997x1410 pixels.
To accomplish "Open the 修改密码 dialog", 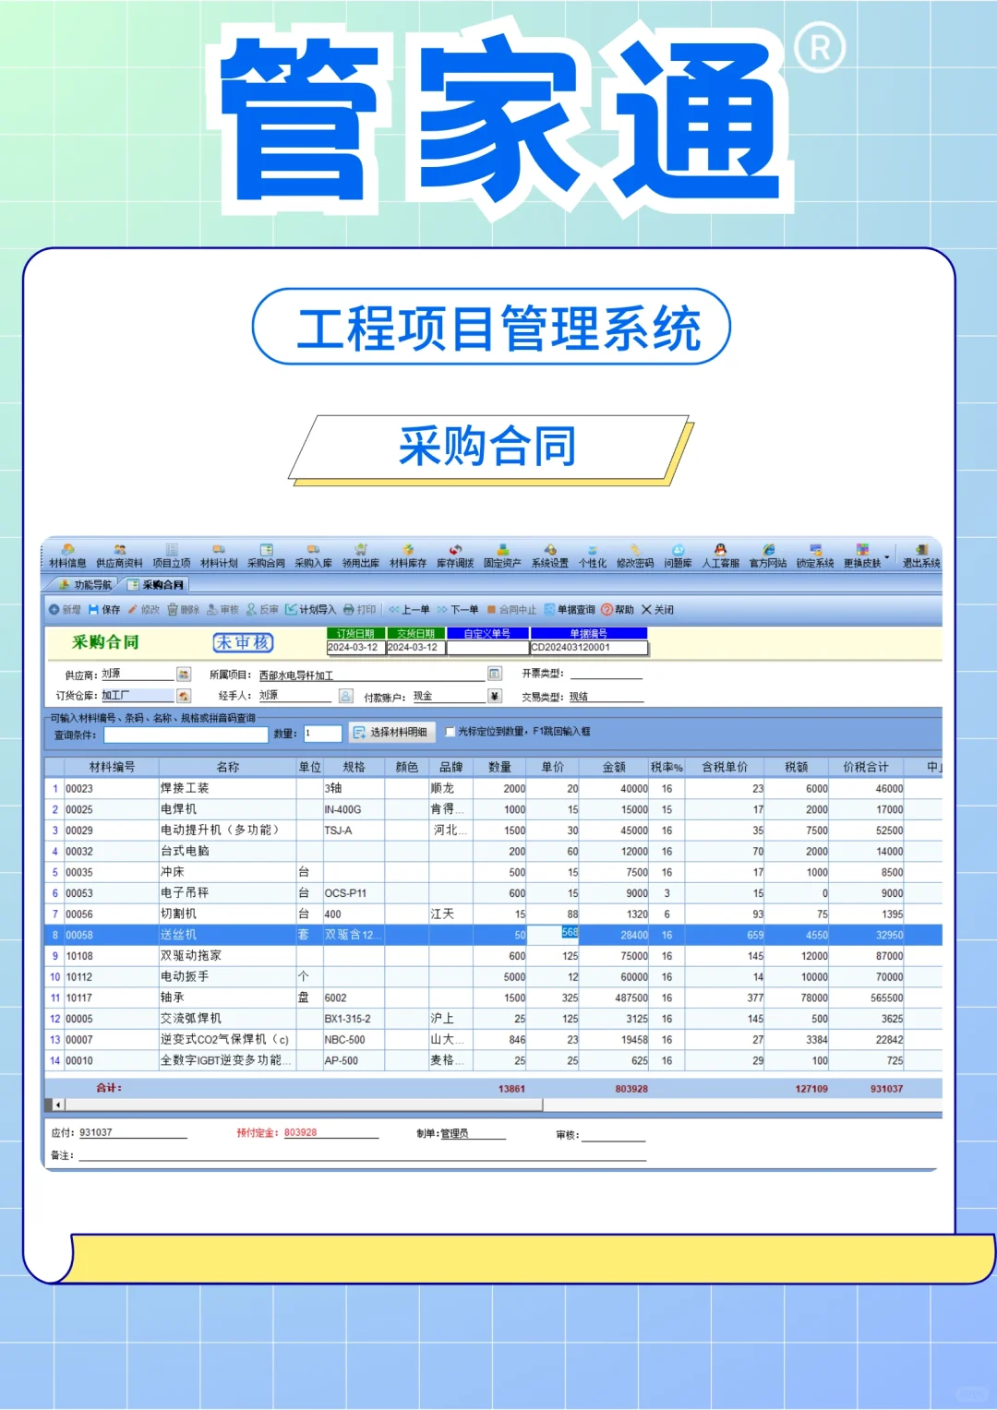I will pyautogui.click(x=634, y=556).
